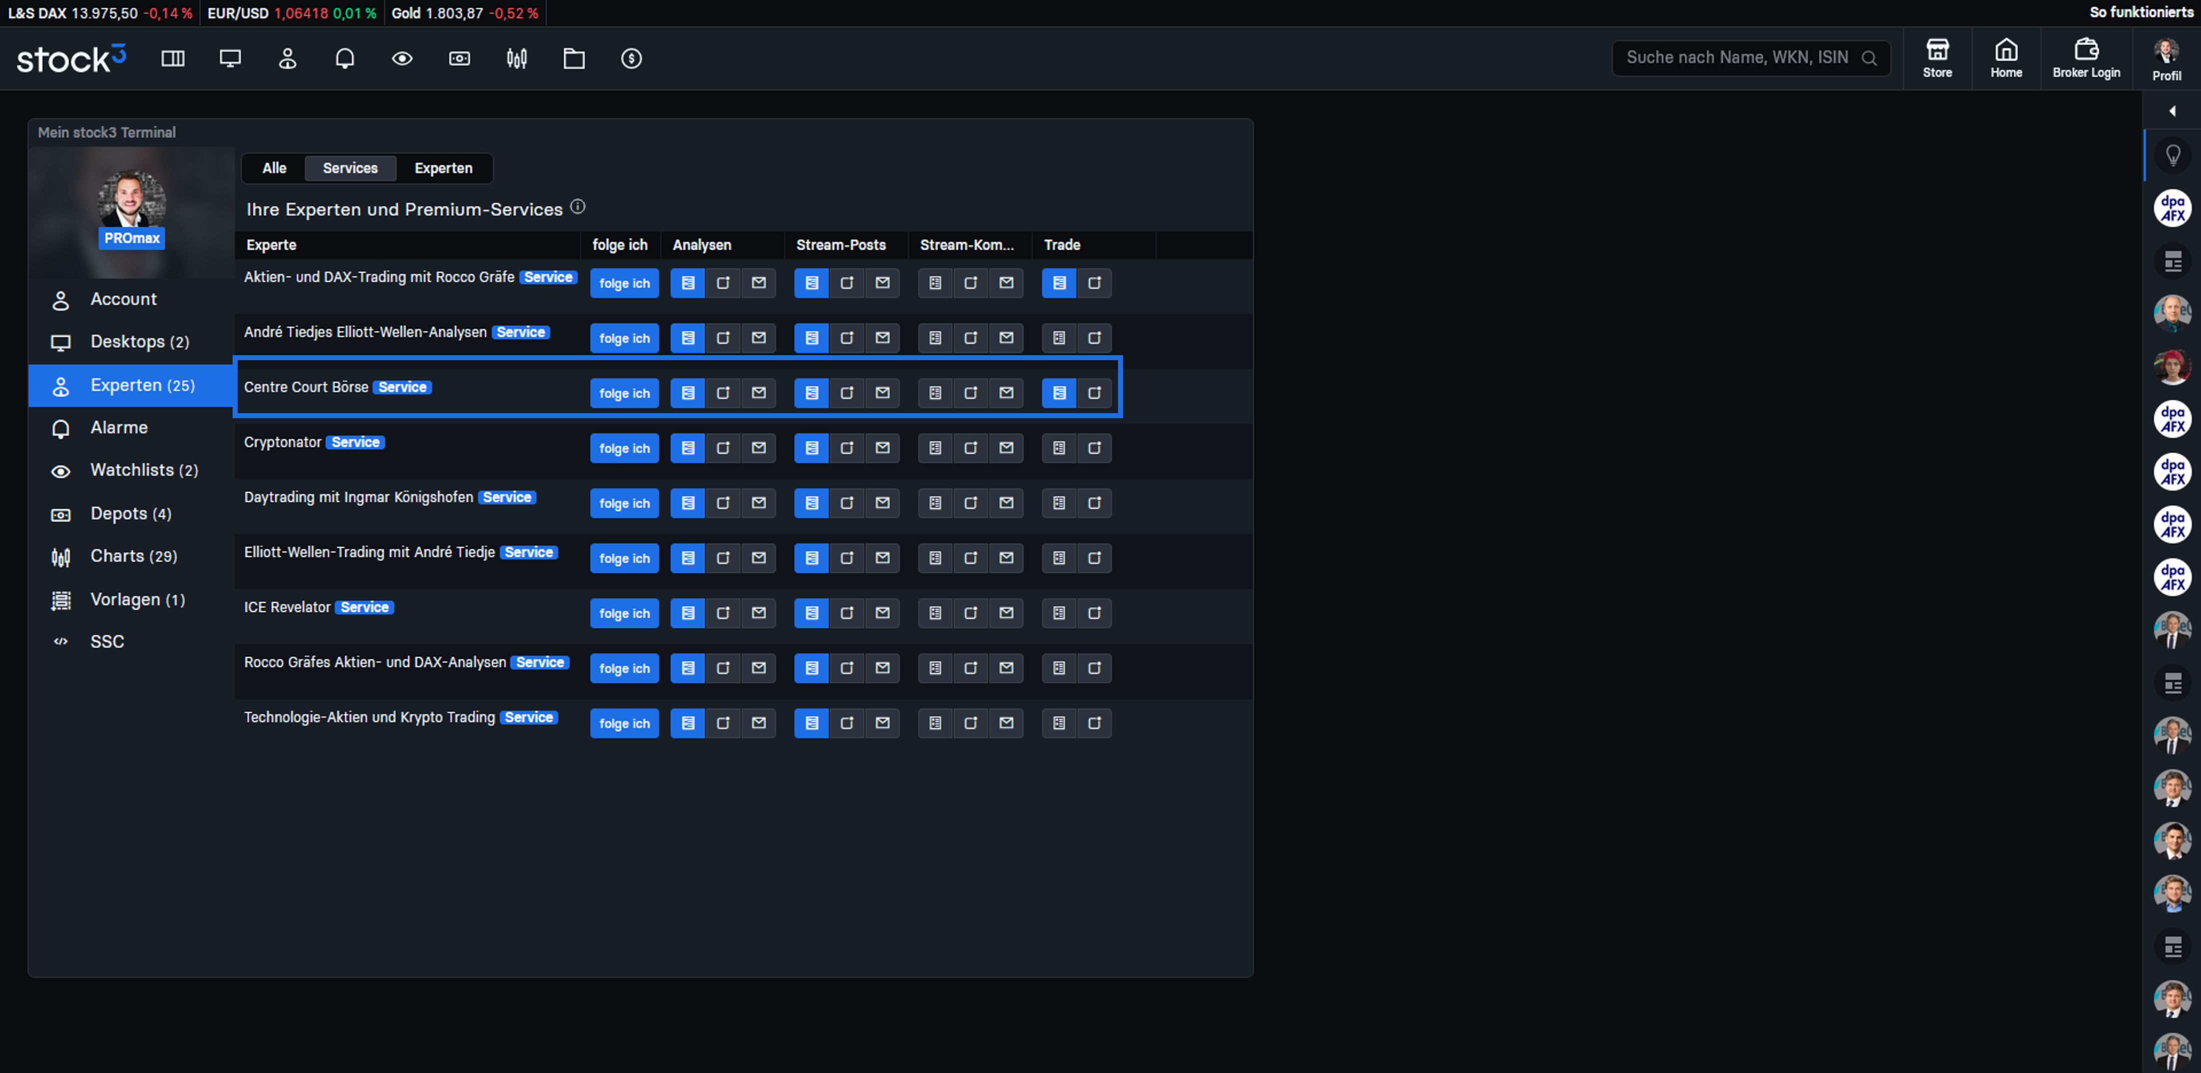2201x1073 pixels.
Task: Switch to the Services tab
Action: pos(350,168)
